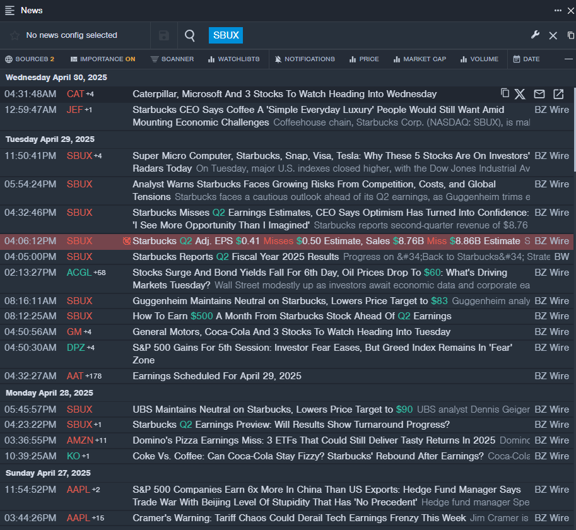Screen dimensions: 576x530
Task: Open the Guggenheim Maintains Neutral headline
Action: (x=290, y=301)
